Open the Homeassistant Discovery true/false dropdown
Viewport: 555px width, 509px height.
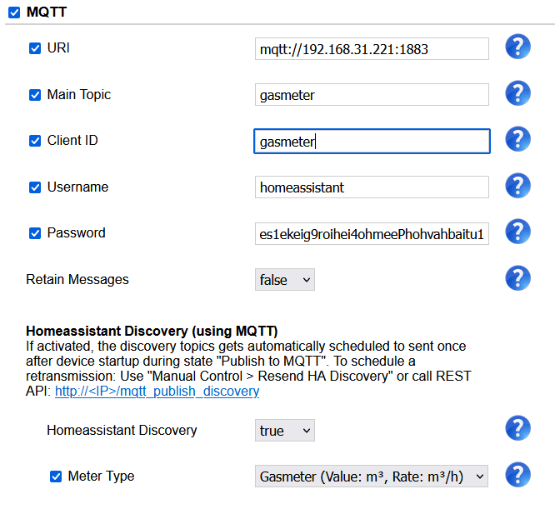[x=284, y=431]
